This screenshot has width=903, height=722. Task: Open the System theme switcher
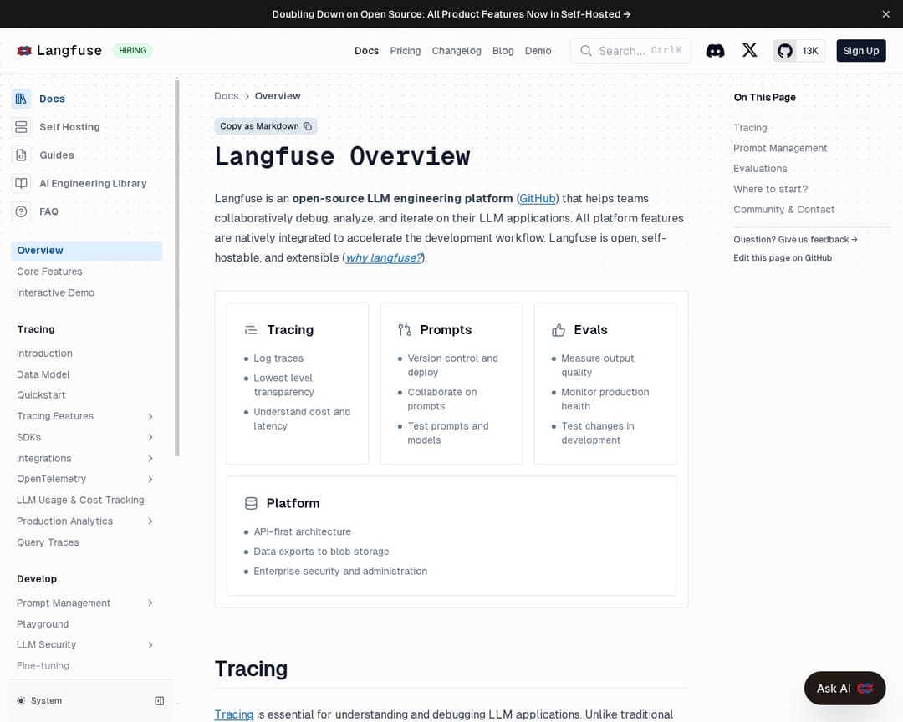(x=40, y=701)
